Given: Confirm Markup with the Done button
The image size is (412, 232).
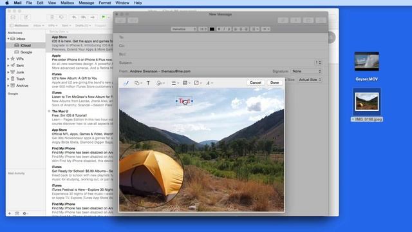Looking at the screenshot, I should (275, 82).
